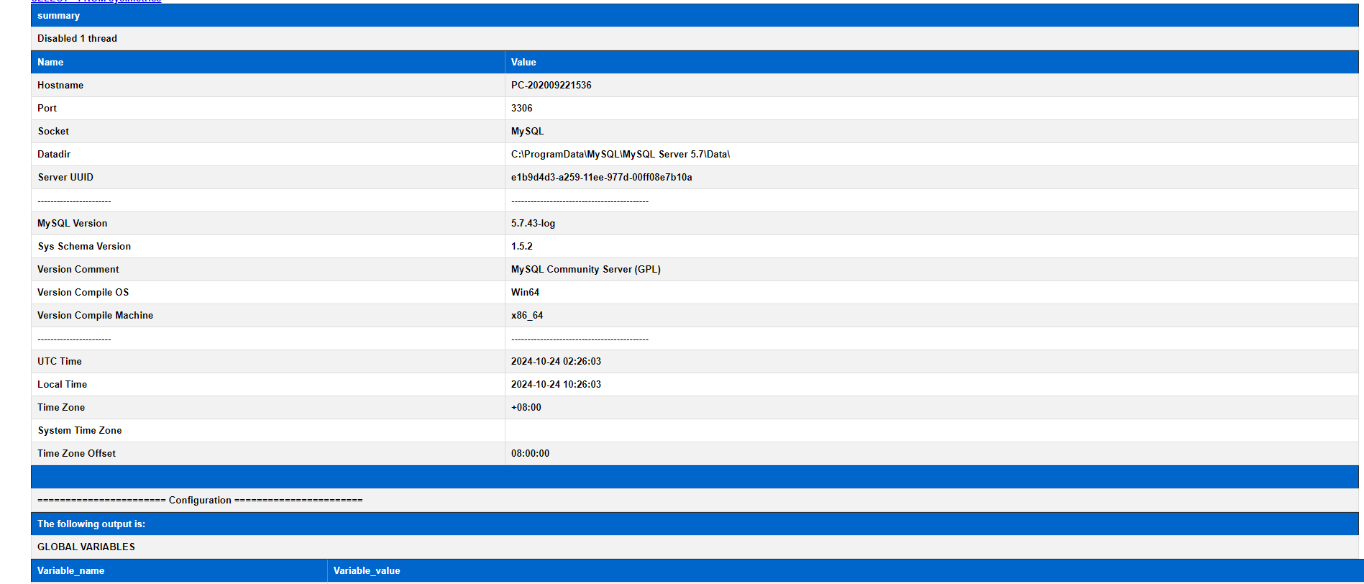The height and width of the screenshot is (584, 1364).
Task: Click the 'summary' table header
Action: point(695,16)
